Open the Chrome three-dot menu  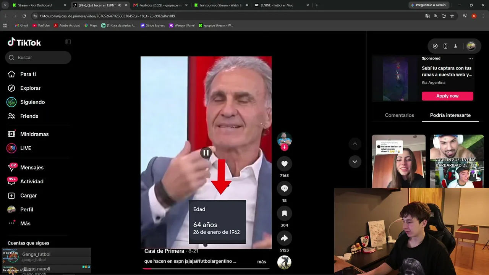click(483, 16)
